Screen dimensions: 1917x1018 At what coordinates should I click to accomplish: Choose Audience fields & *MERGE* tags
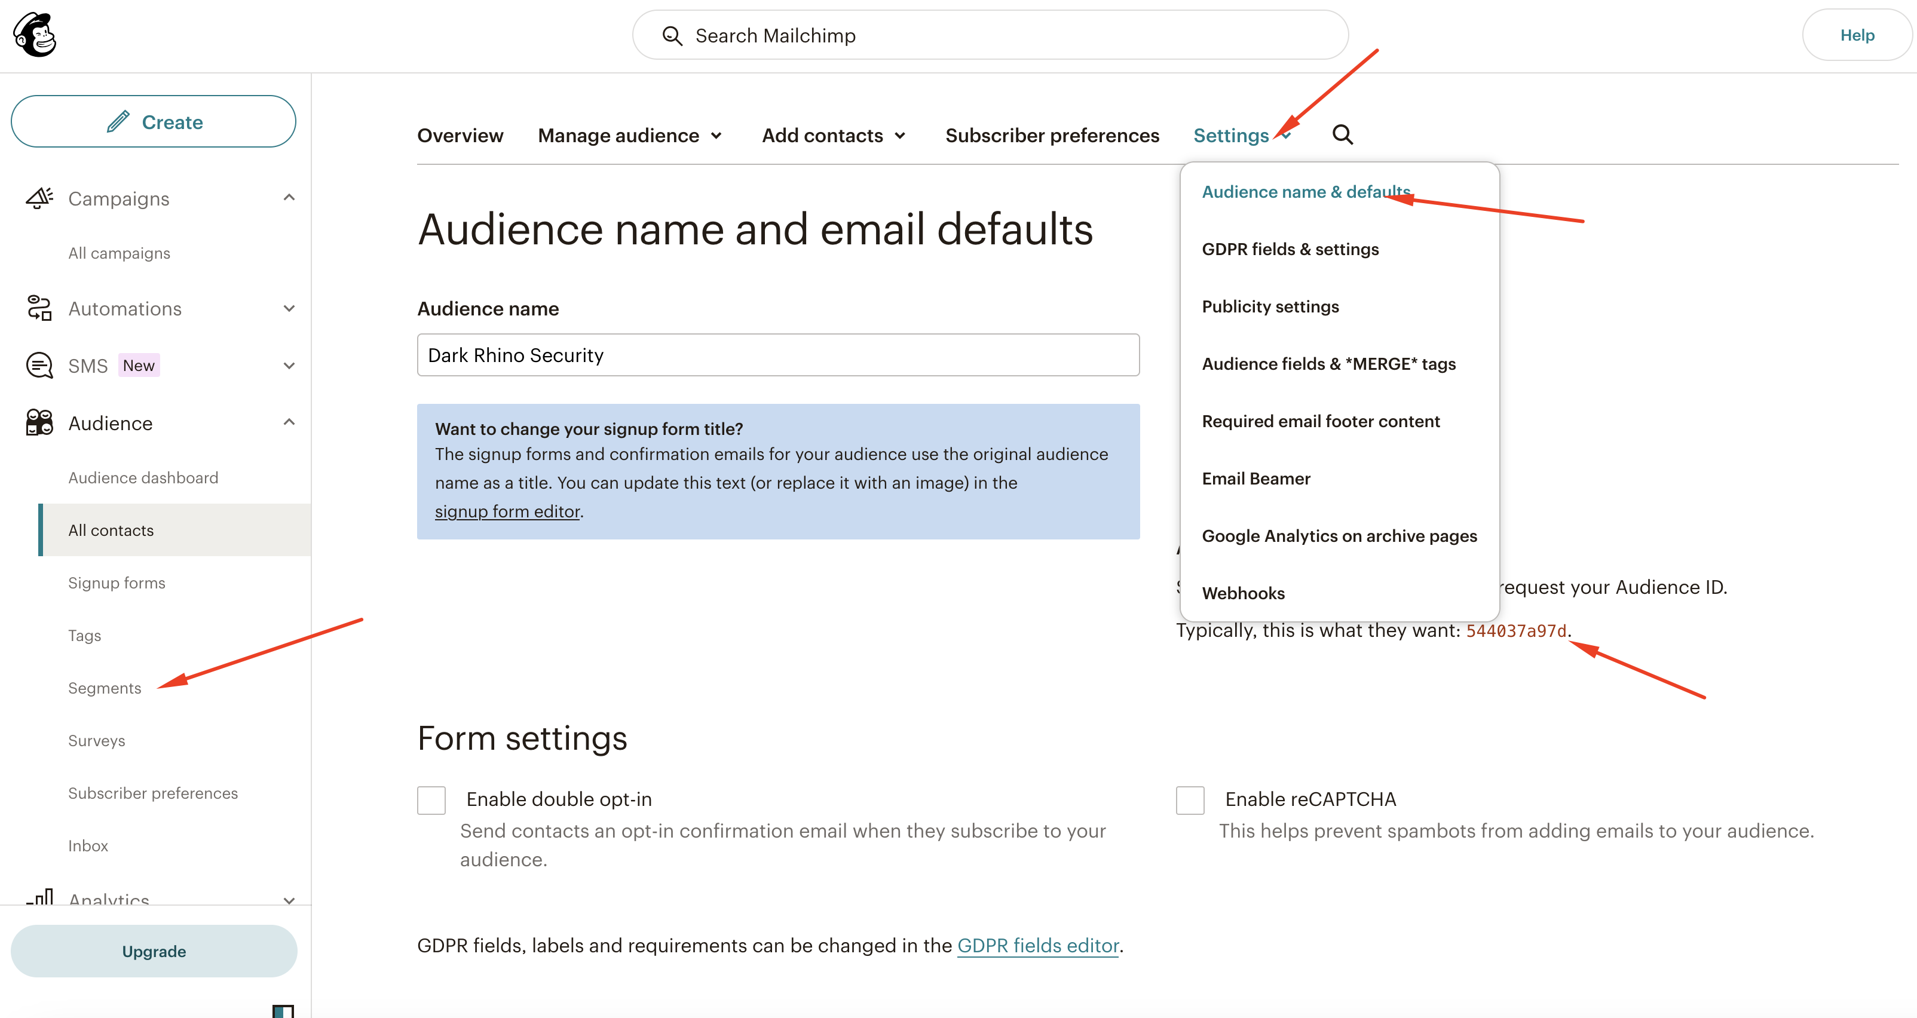1328,364
